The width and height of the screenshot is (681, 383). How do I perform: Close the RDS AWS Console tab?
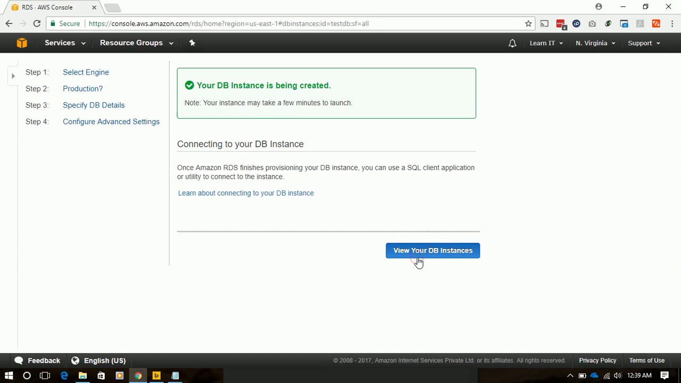coord(94,7)
